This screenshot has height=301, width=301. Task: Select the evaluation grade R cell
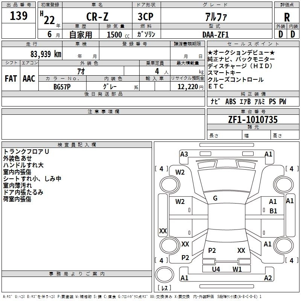tap(287, 17)
